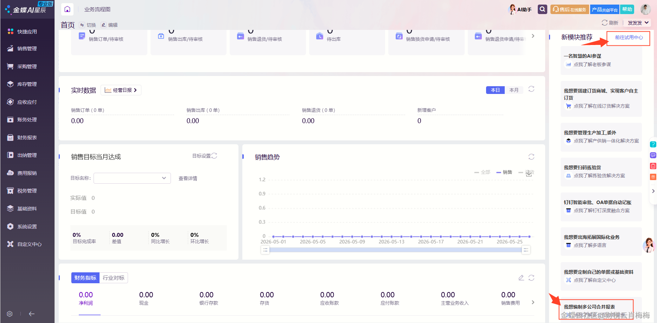Collapse the sidebar with arrow icon

(32, 314)
